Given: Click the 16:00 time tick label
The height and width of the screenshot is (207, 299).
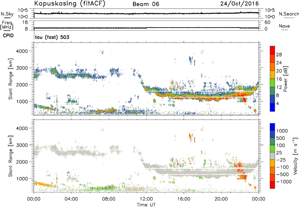Looking at the screenshot, I should 184,199.
